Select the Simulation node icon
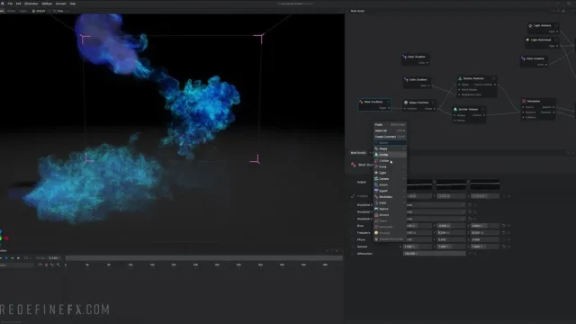Viewport: 576px width, 324px height. 524,101
